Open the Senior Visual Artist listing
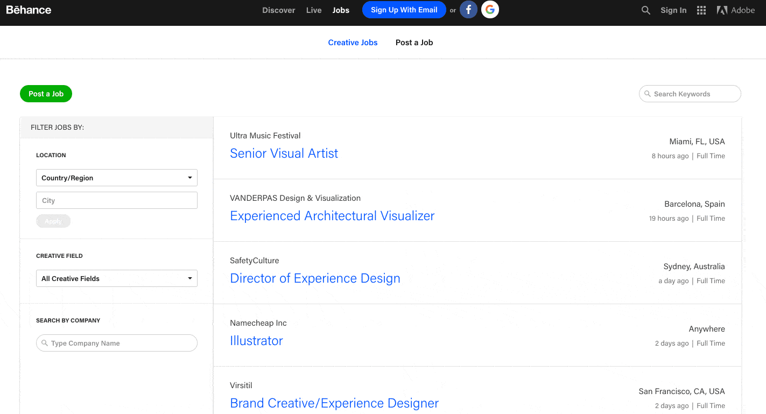Screen dimensions: 766x414 (x=284, y=153)
